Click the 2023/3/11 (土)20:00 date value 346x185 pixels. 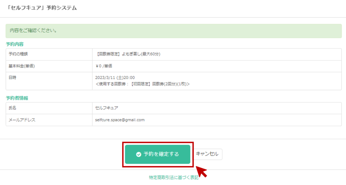115,78
